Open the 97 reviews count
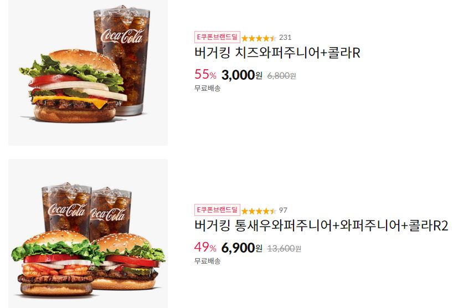 coord(283,211)
